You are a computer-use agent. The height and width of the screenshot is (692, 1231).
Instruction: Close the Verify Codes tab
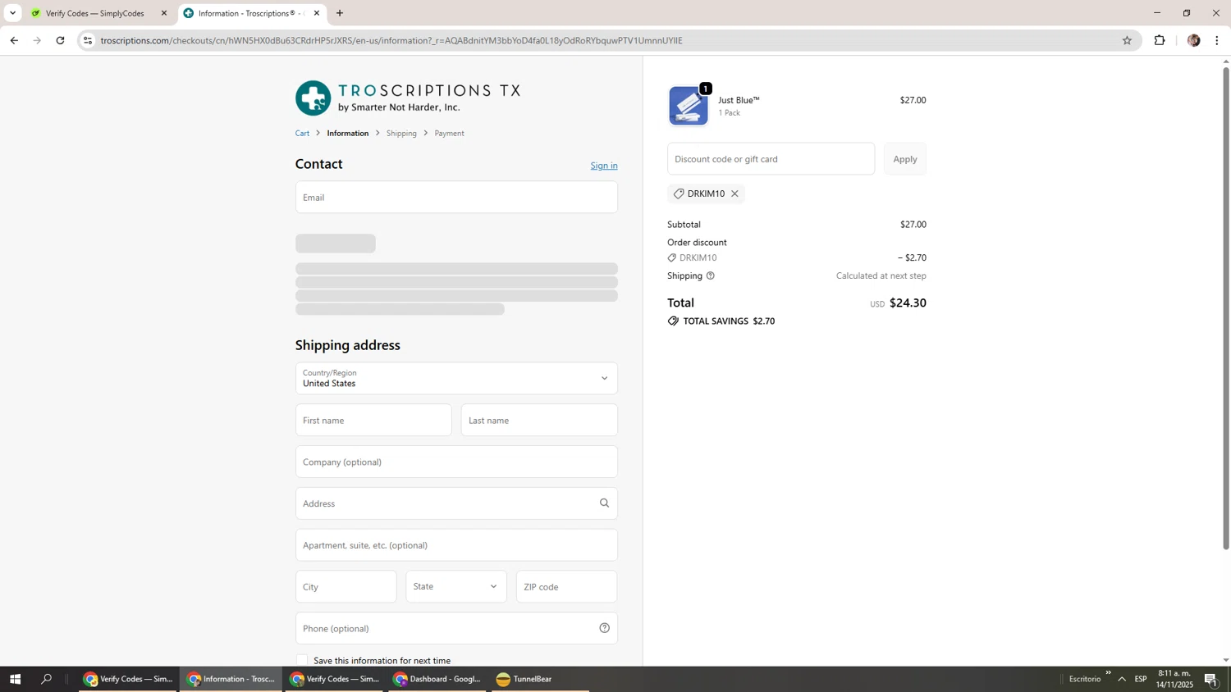164,13
